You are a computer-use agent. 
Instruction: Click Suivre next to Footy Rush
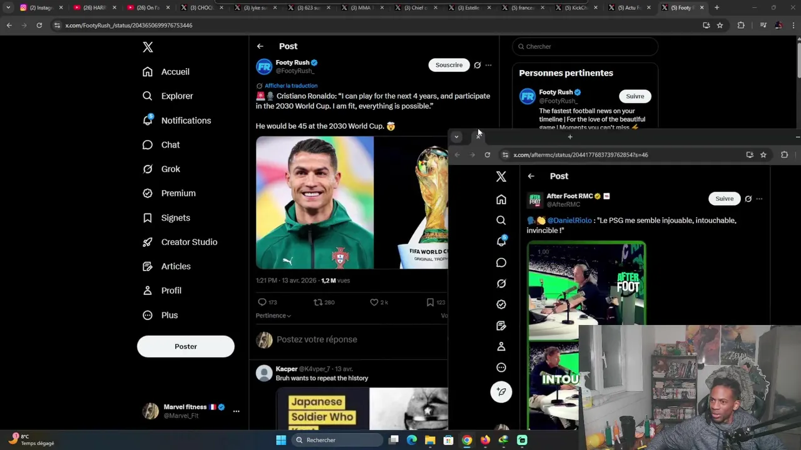[x=635, y=96]
